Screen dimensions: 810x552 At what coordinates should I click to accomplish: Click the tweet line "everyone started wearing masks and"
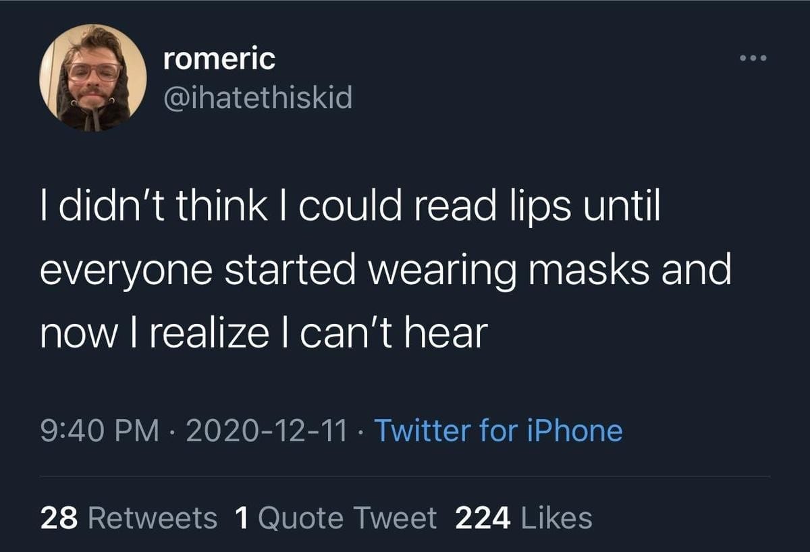[x=385, y=270]
